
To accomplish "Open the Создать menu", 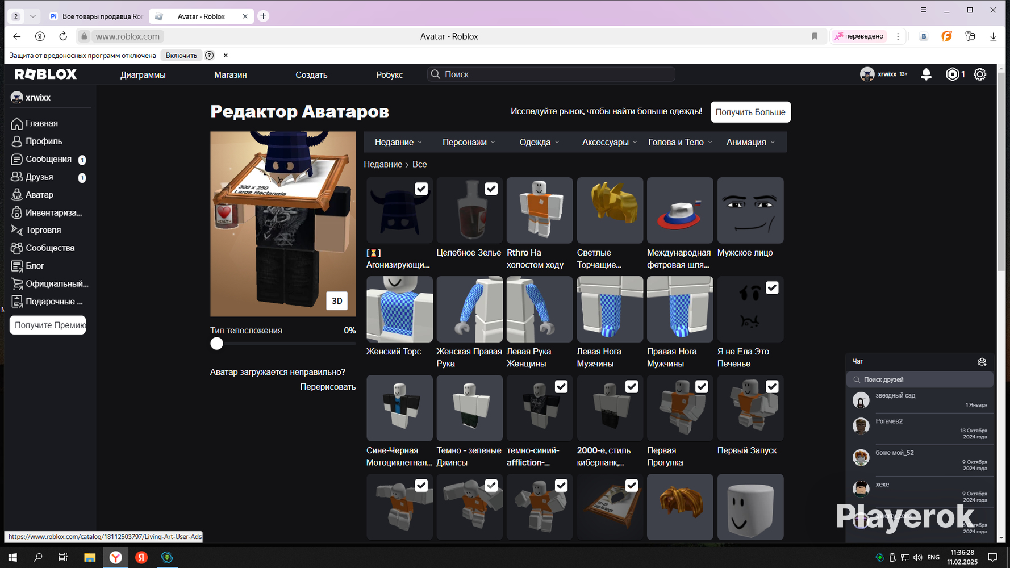I will tap(311, 75).
